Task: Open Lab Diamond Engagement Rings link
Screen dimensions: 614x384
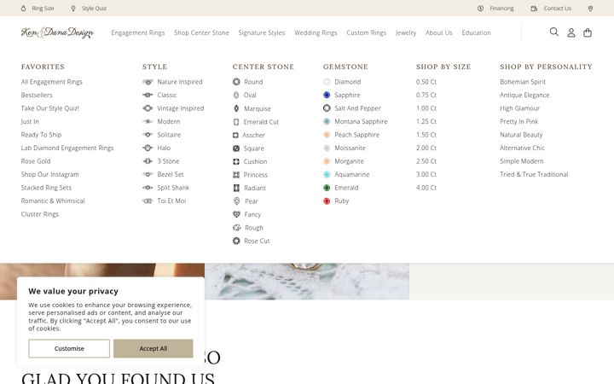Action: [x=67, y=148]
